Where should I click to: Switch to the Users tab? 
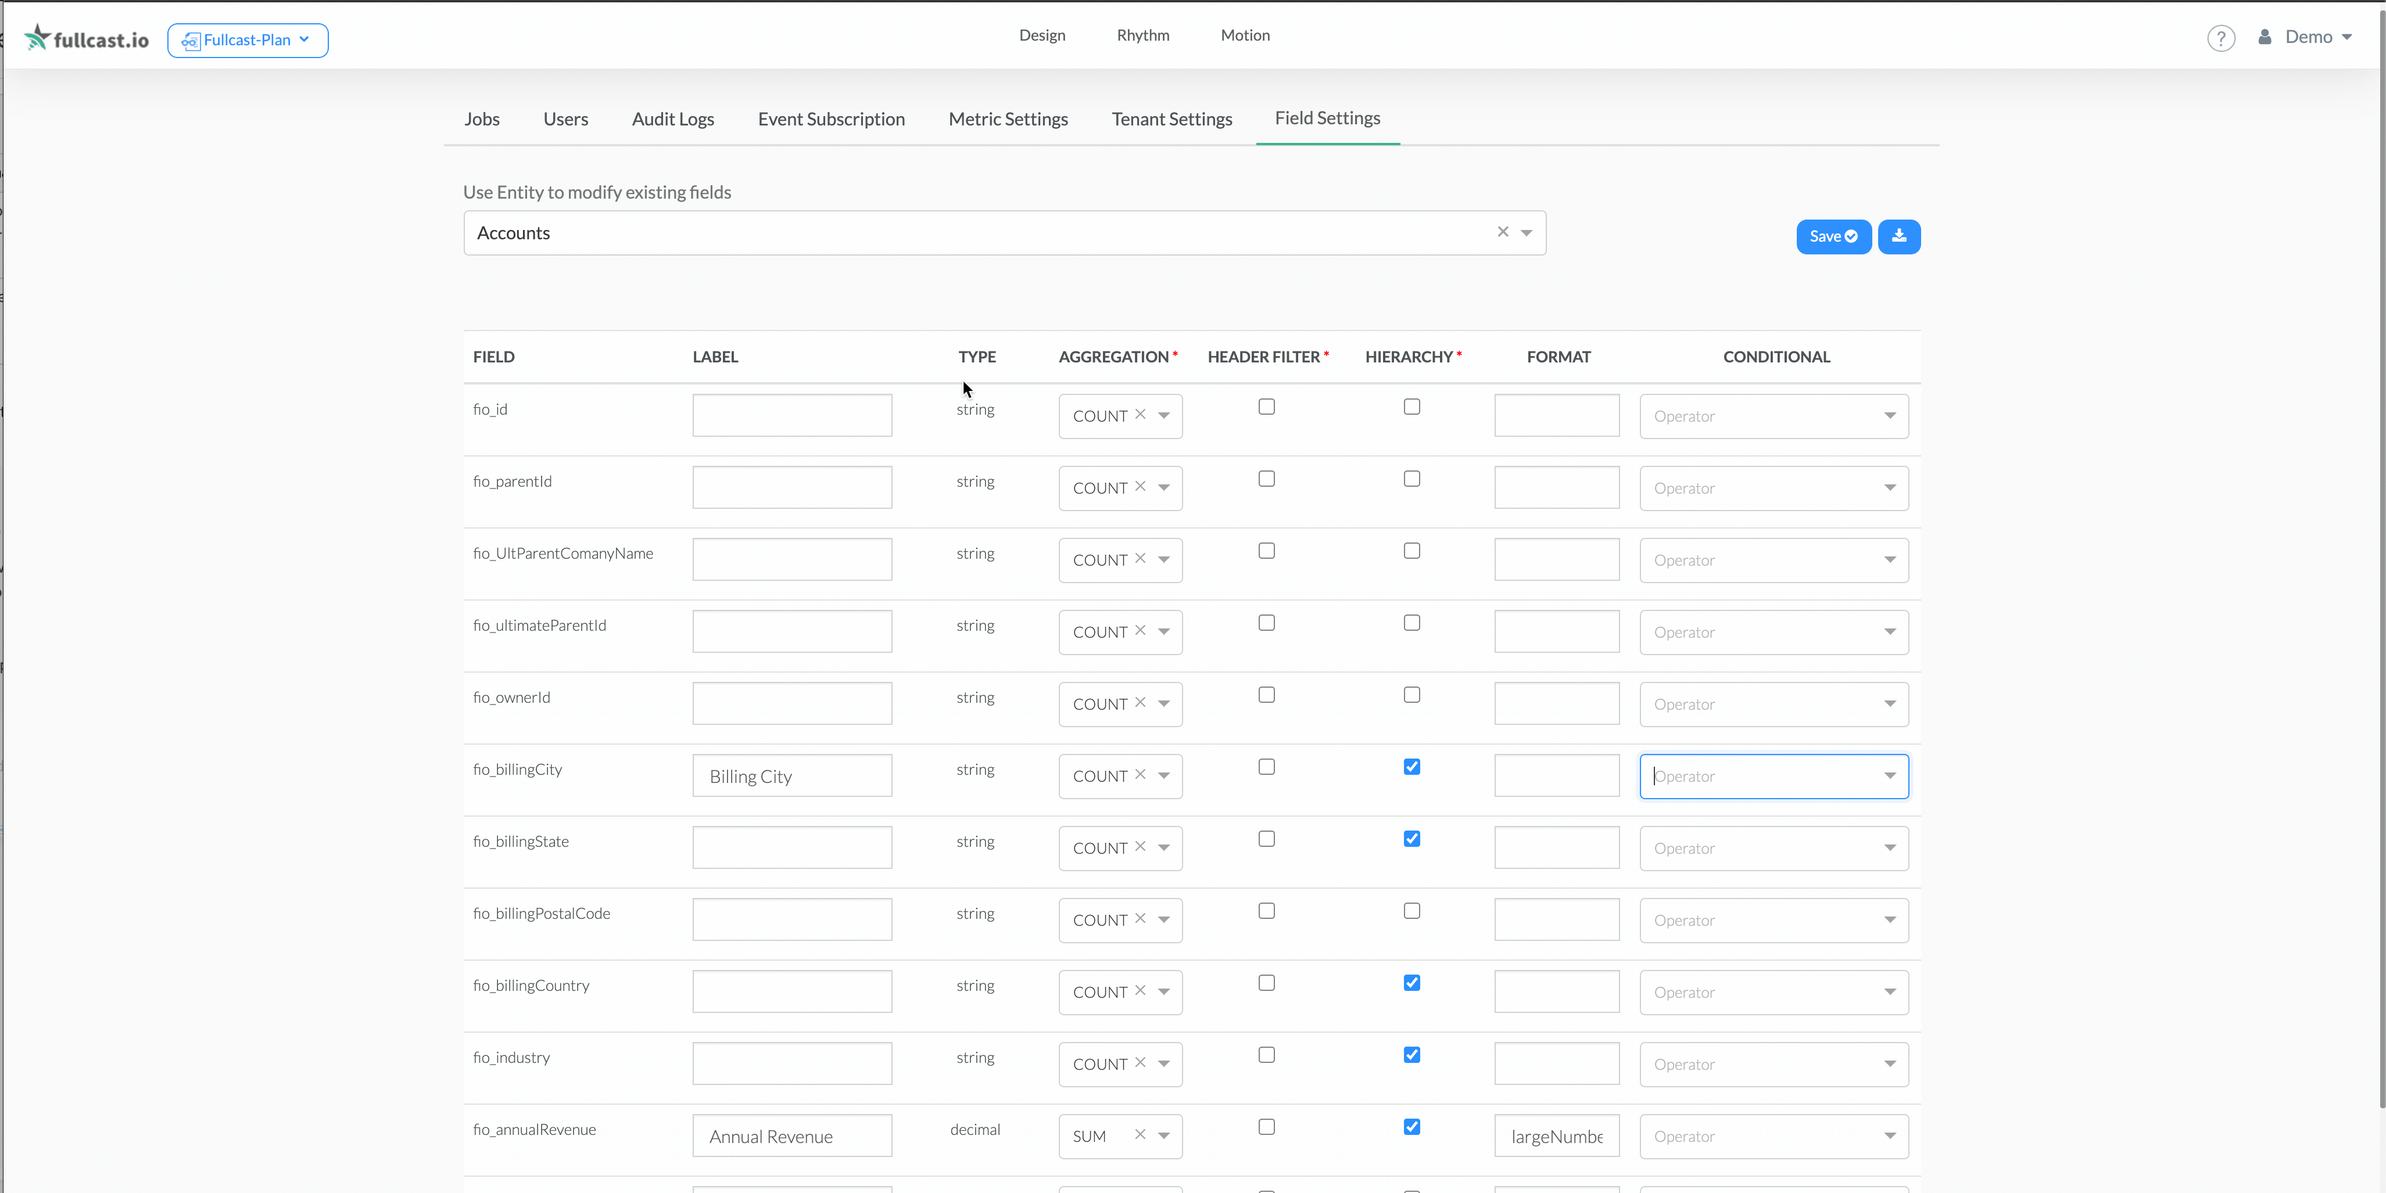(566, 120)
